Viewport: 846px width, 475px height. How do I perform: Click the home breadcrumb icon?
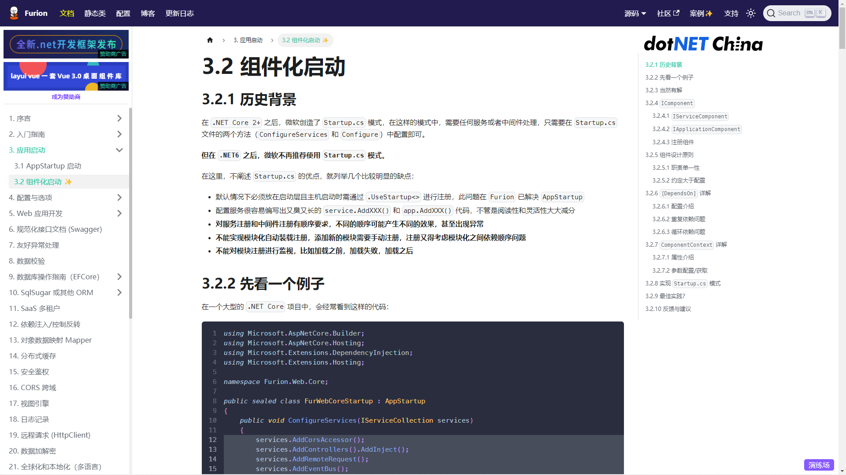coord(210,40)
